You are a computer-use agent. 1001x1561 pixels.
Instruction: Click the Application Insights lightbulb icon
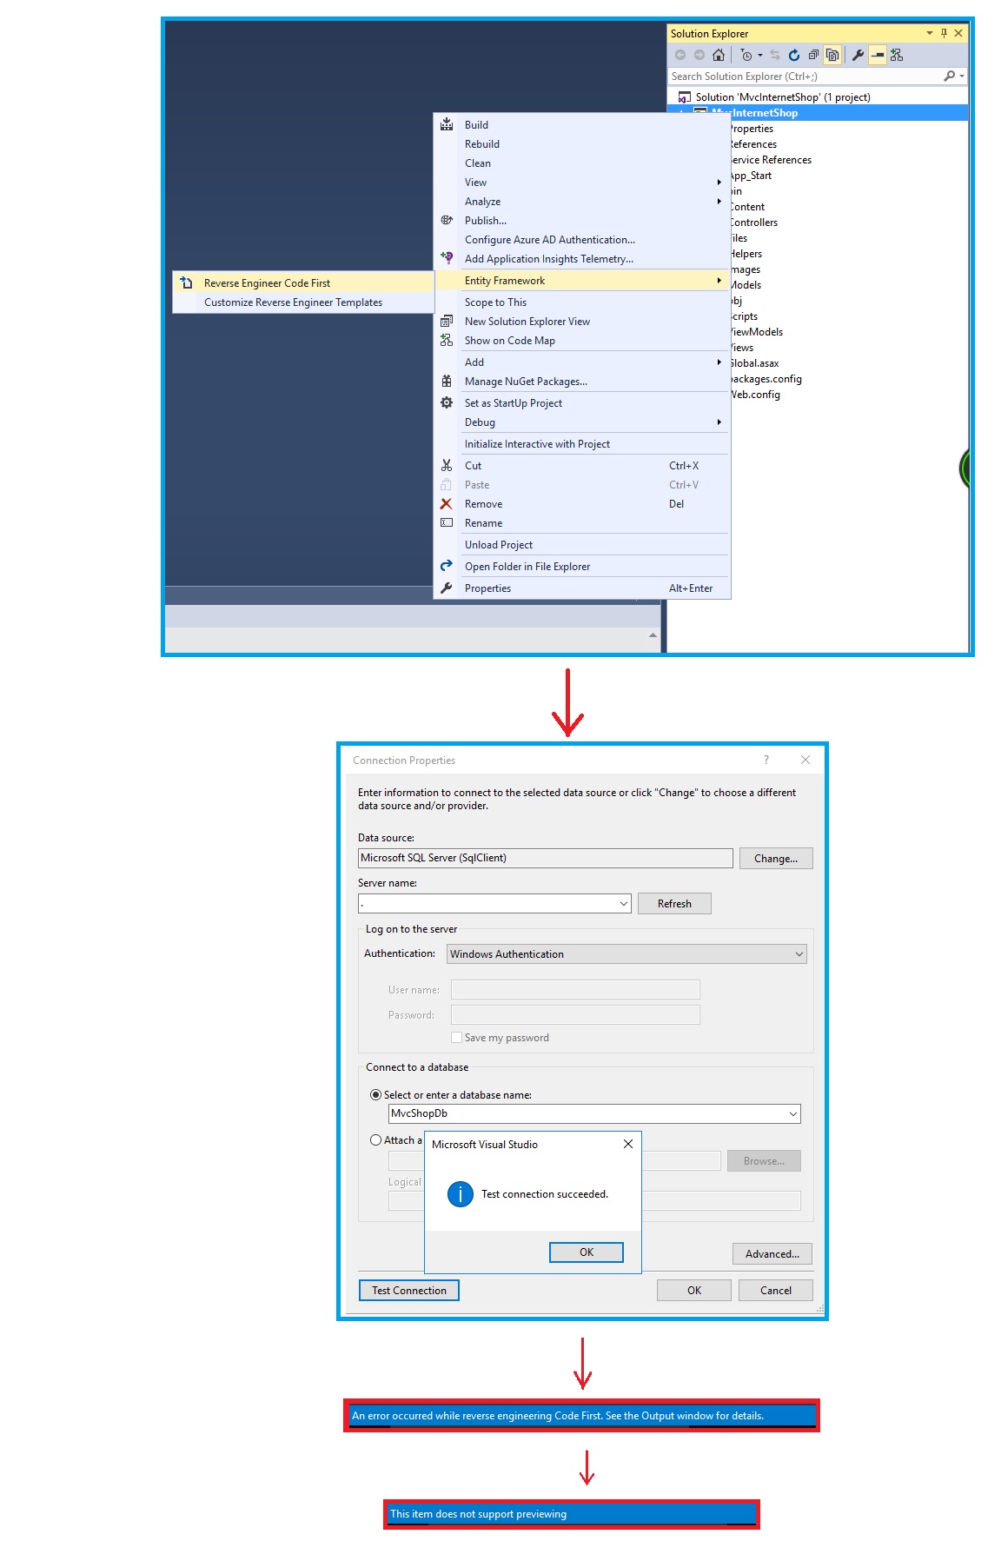447,258
